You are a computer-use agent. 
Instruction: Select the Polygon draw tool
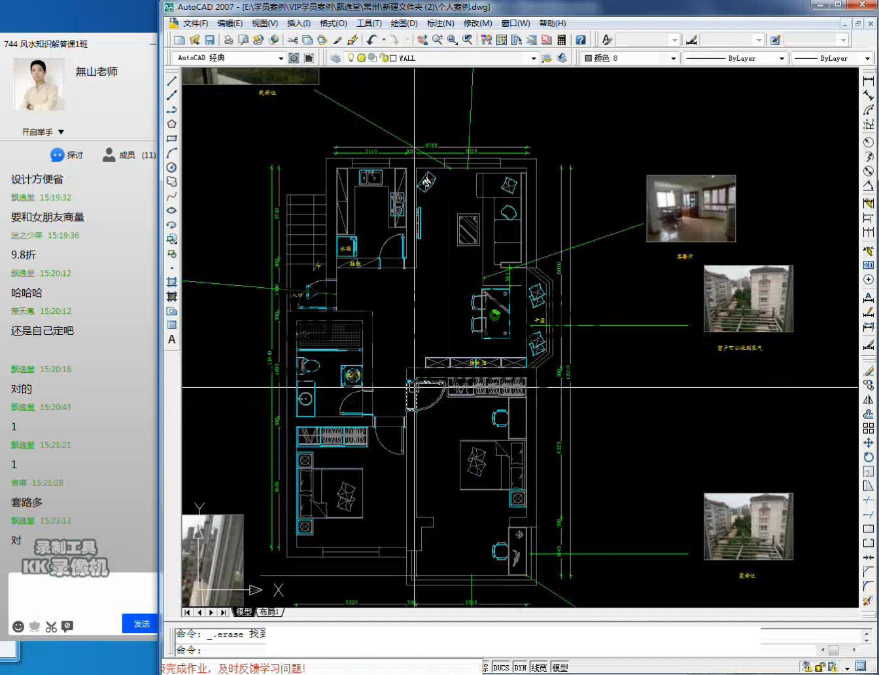pyautogui.click(x=172, y=124)
